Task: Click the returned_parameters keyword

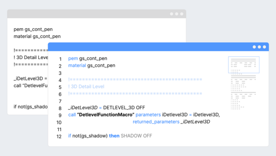Action: tap(156, 122)
